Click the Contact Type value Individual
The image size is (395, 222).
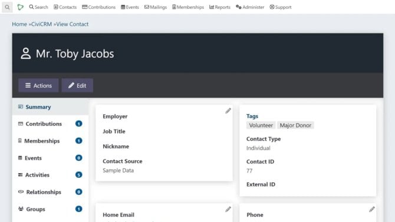(x=258, y=148)
